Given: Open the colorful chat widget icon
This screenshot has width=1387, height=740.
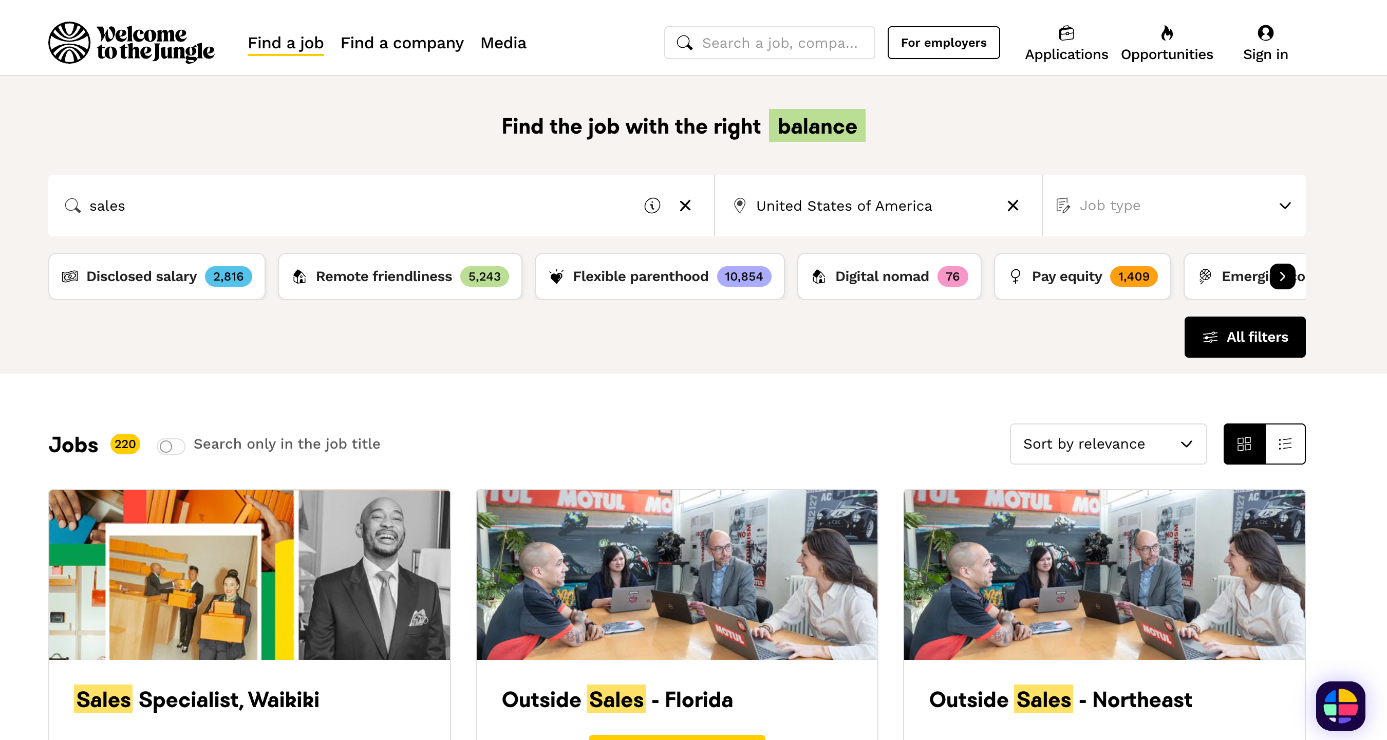Looking at the screenshot, I should [1340, 706].
